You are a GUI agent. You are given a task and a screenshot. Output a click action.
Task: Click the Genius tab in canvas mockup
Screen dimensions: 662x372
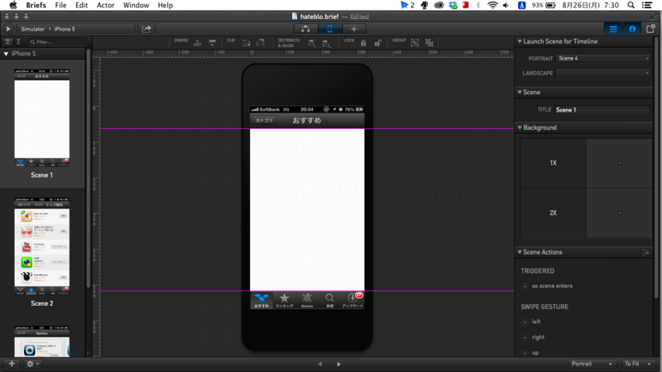307,300
